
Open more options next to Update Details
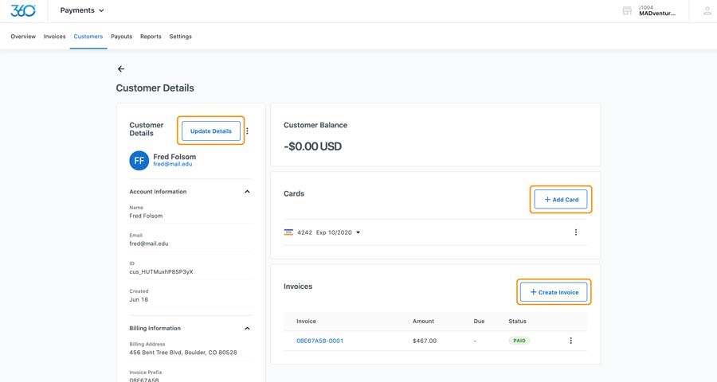(x=248, y=131)
